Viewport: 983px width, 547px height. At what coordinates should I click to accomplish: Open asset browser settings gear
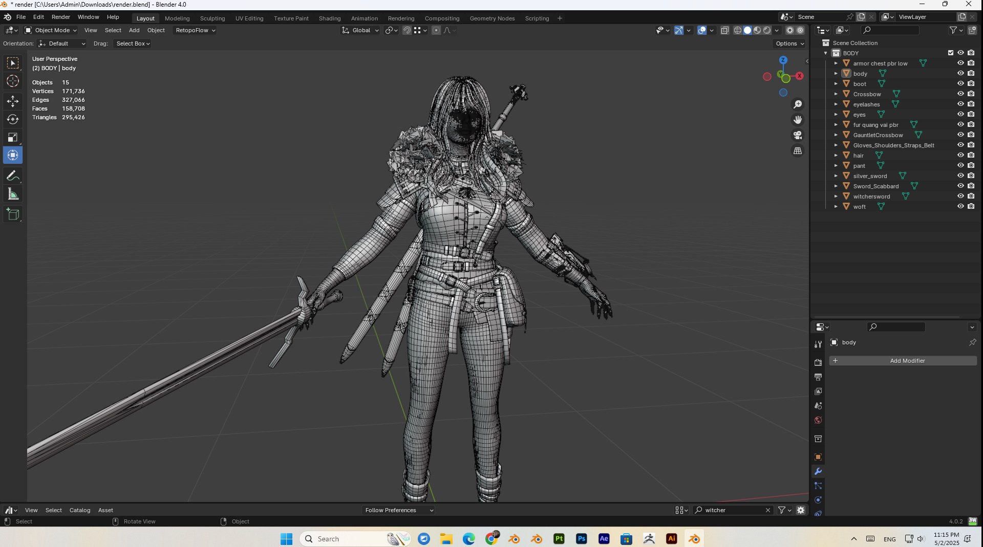[x=801, y=510]
